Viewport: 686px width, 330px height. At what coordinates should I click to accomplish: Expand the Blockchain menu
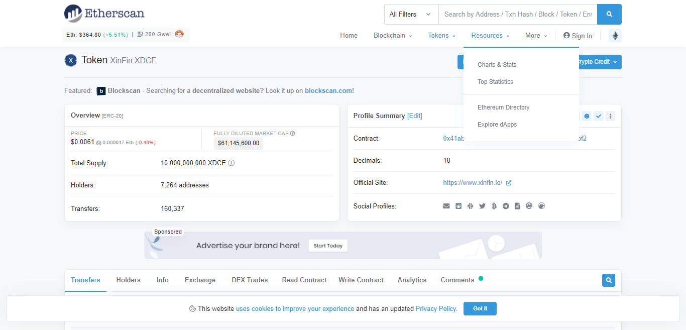tap(393, 36)
